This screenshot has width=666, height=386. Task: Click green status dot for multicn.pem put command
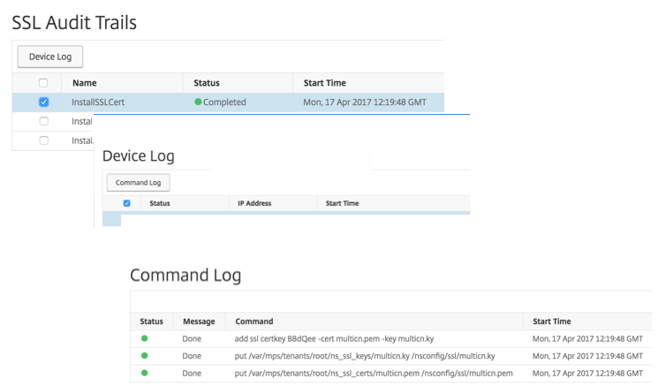coord(144,373)
